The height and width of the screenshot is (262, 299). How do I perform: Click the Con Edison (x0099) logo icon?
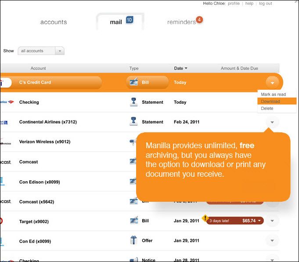click(2, 182)
